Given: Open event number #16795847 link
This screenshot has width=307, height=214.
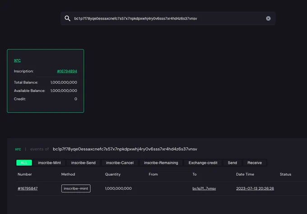Looking at the screenshot, I should click(28, 188).
